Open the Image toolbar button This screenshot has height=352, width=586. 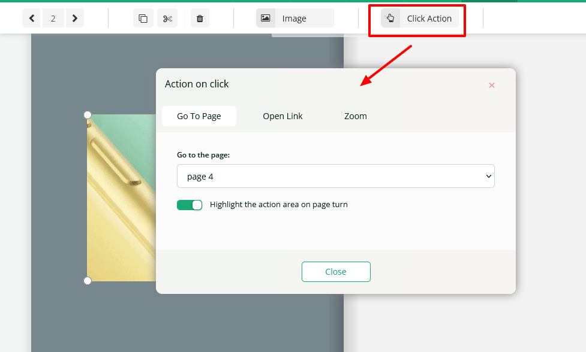[295, 19]
